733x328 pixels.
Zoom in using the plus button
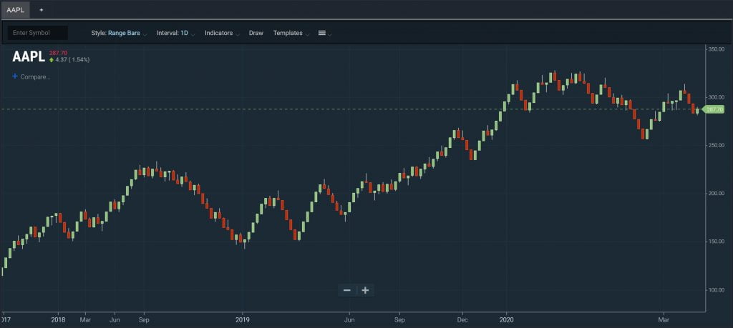tap(365, 290)
